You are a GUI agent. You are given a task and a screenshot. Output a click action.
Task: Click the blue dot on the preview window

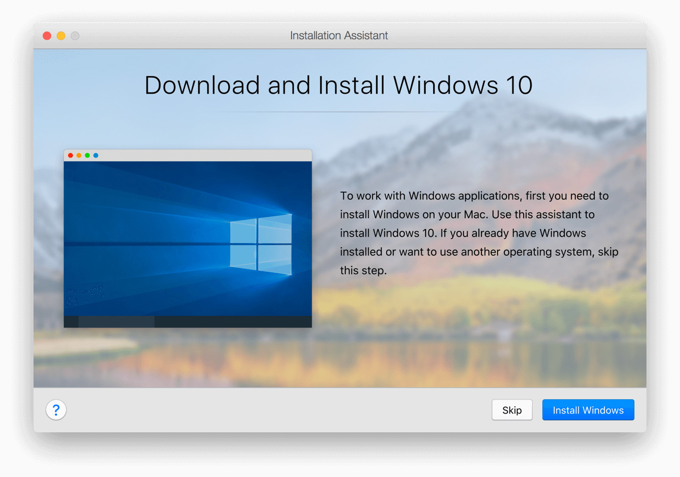96,155
